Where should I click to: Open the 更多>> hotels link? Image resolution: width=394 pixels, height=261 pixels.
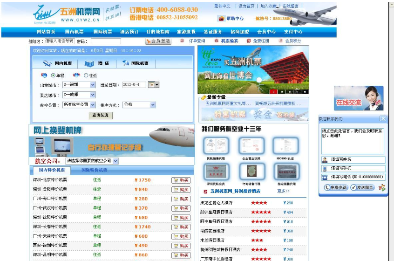pyautogui.click(x=283, y=191)
